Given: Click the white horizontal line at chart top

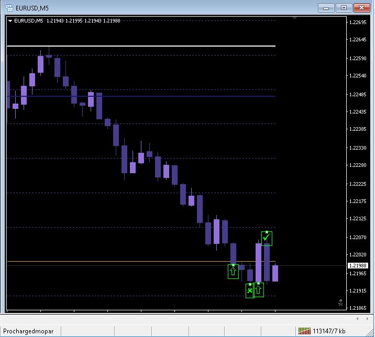Looking at the screenshot, I should 141,46.
